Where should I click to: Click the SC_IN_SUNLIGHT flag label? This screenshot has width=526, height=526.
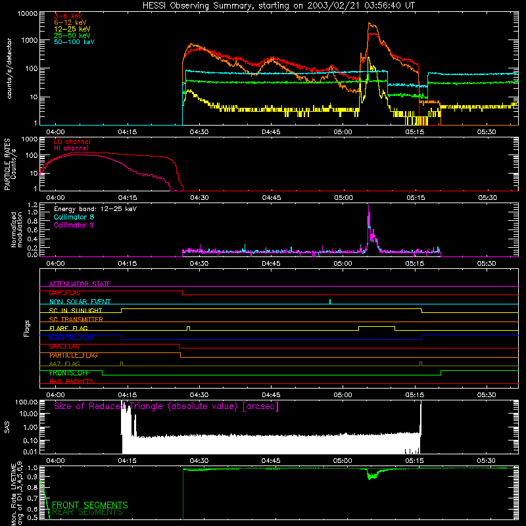point(76,310)
